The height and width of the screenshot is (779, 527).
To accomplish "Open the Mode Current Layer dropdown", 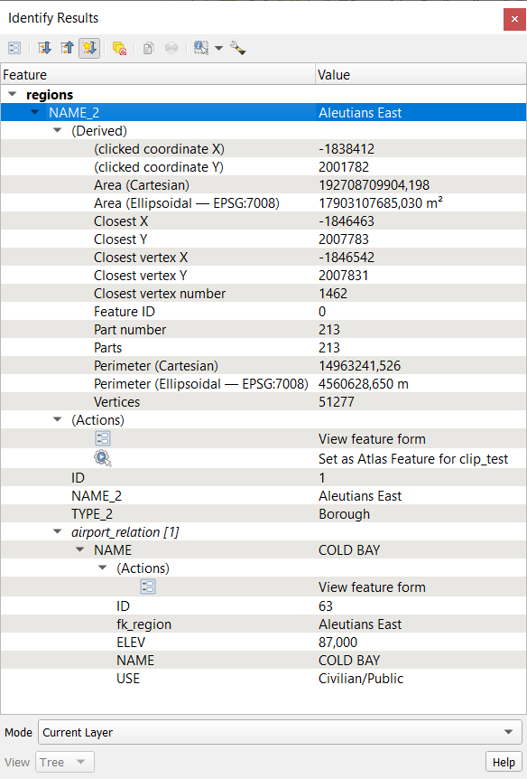I will [x=280, y=732].
